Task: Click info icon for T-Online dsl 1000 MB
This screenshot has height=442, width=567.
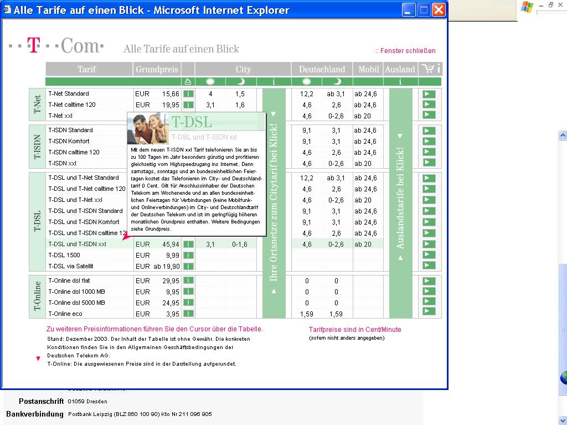Action: point(188,292)
